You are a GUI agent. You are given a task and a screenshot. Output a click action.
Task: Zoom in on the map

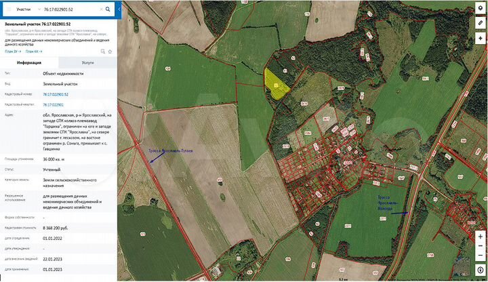pyautogui.click(x=480, y=237)
